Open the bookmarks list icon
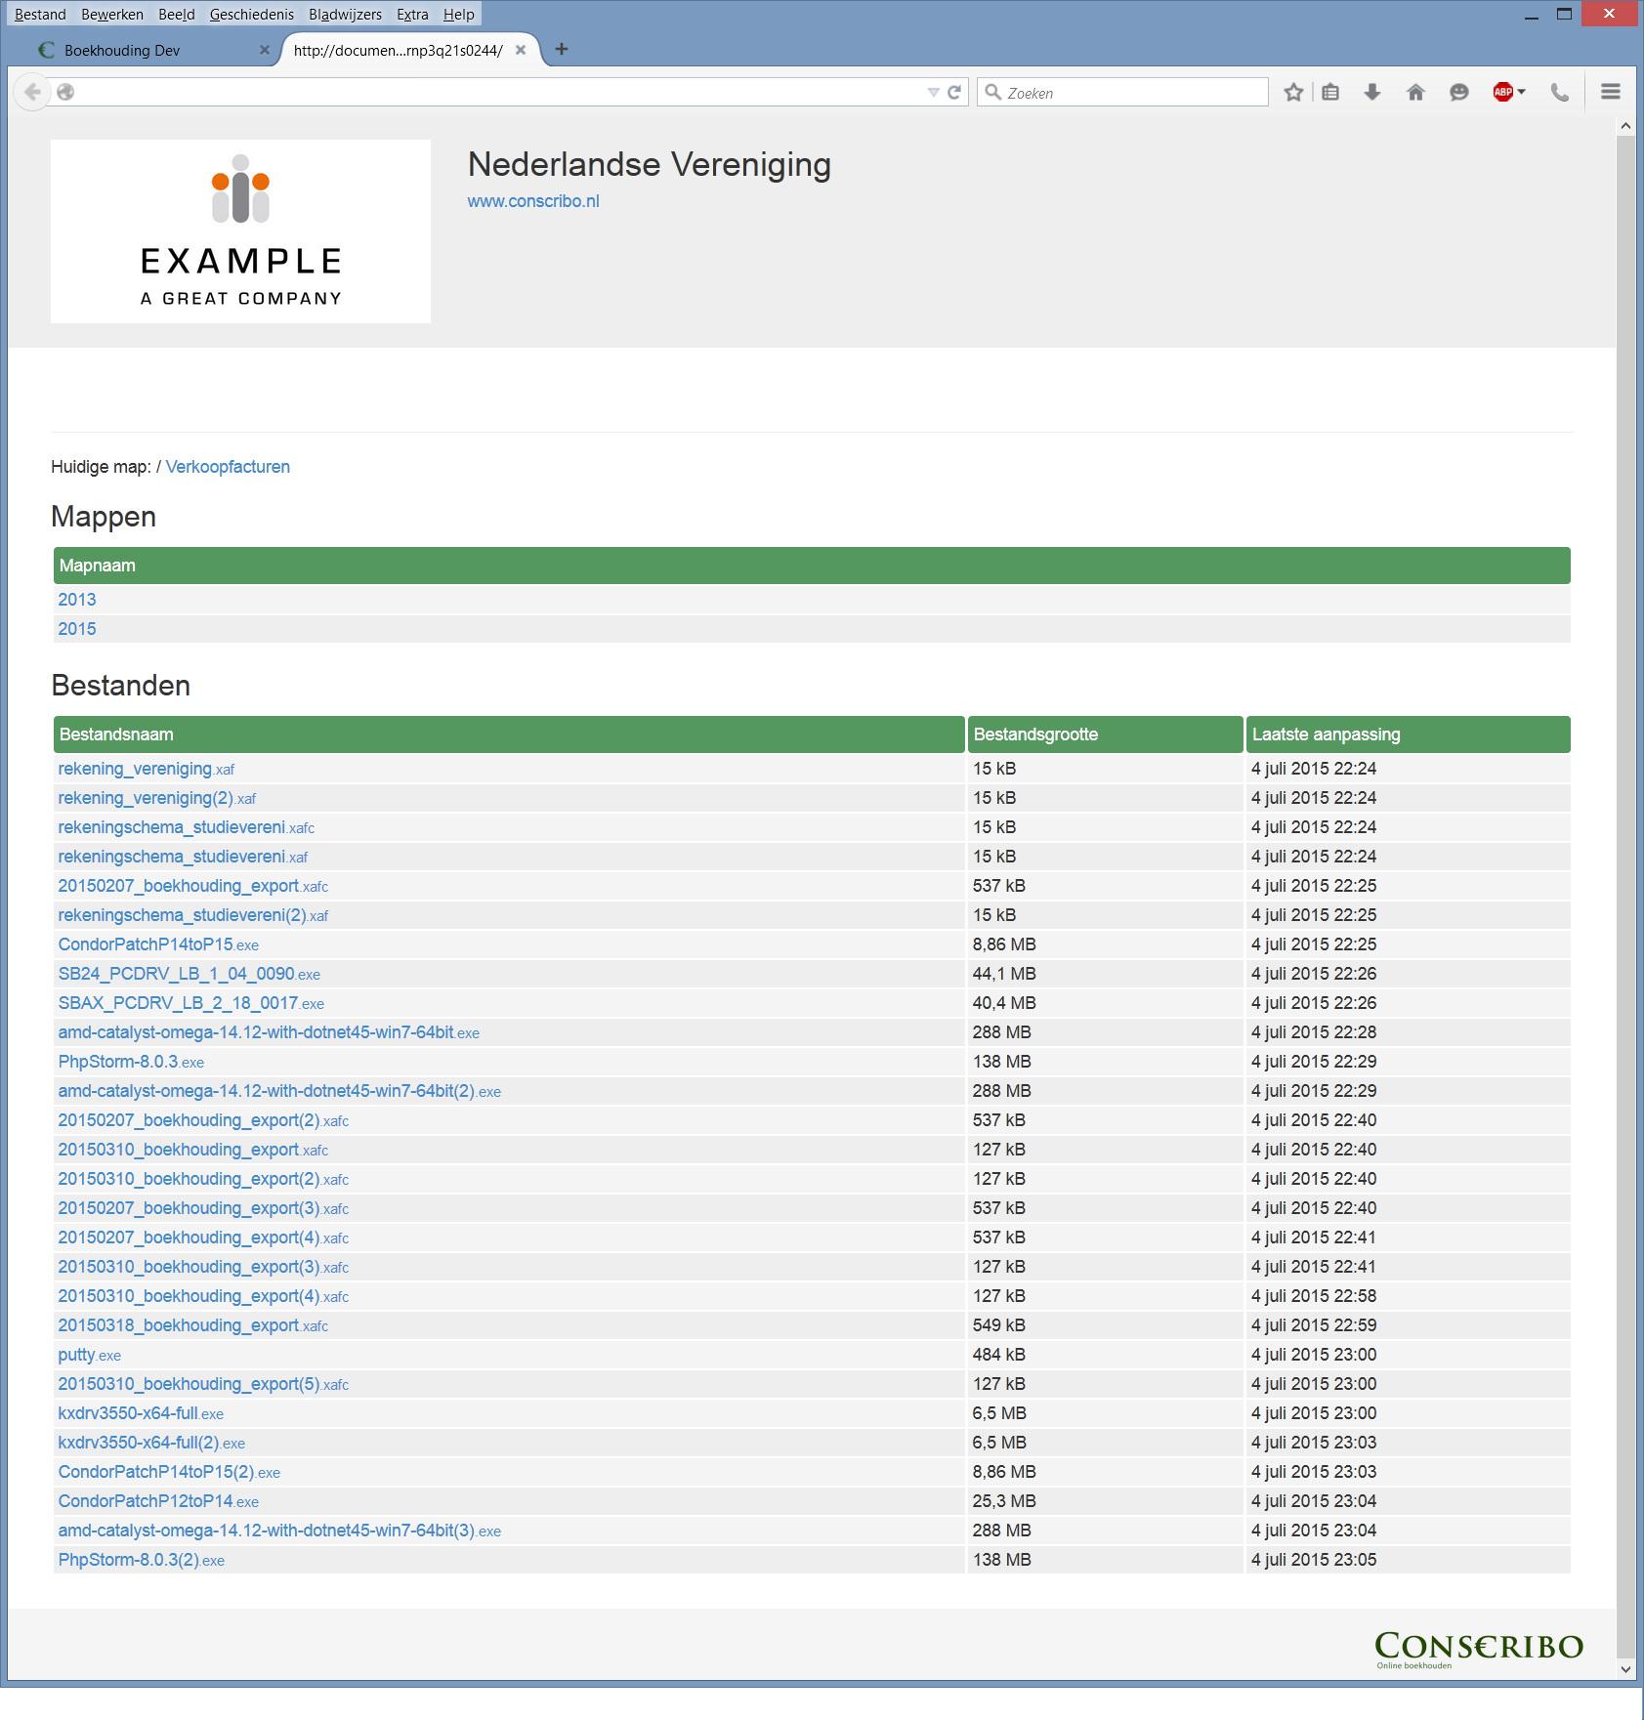 point(1330,92)
